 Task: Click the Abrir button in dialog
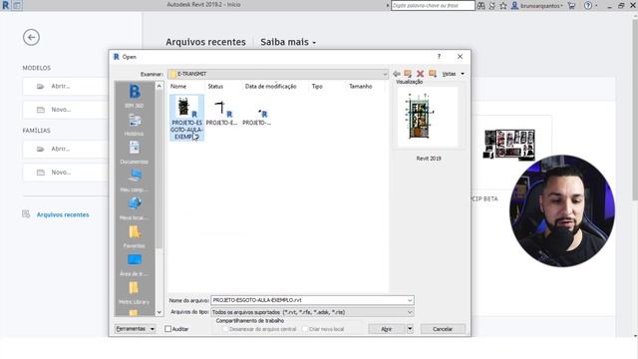pyautogui.click(x=387, y=329)
